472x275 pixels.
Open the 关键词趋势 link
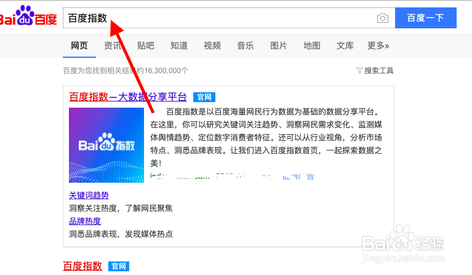(89, 196)
